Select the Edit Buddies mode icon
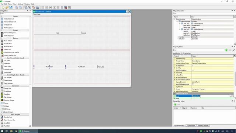The width and height of the screenshot is (236, 133). (x=34, y=7)
